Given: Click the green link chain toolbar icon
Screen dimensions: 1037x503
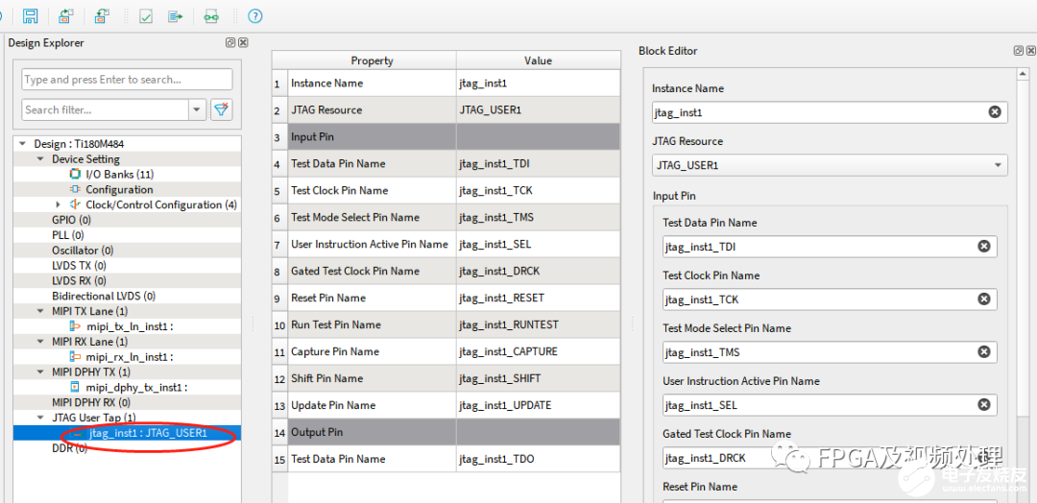Looking at the screenshot, I should (x=210, y=16).
